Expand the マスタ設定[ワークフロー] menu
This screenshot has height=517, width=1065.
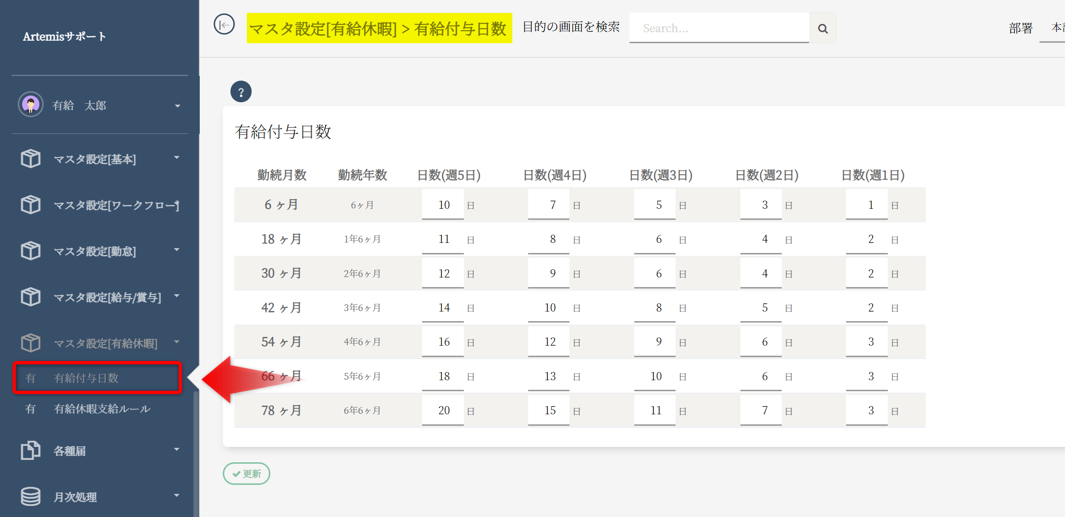point(115,205)
